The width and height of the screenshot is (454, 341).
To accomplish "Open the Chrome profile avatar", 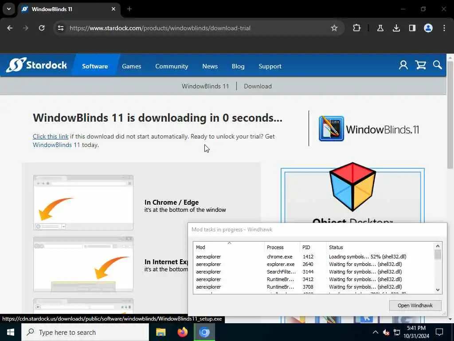I will pyautogui.click(x=428, y=28).
